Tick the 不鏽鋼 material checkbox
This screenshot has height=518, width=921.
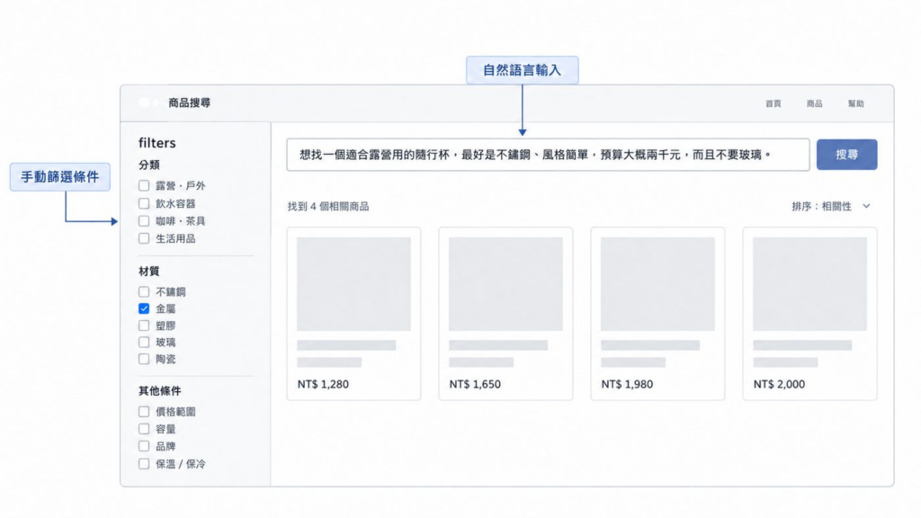pos(144,291)
